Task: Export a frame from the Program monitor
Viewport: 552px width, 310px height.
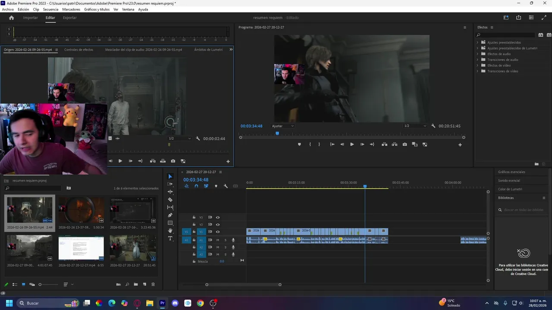Action: [x=405, y=144]
